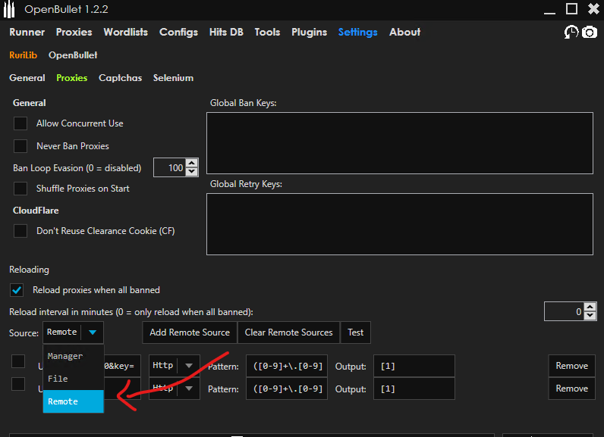This screenshot has width=604, height=437.
Task: Edit second row Pattern regex field
Action: (x=287, y=389)
